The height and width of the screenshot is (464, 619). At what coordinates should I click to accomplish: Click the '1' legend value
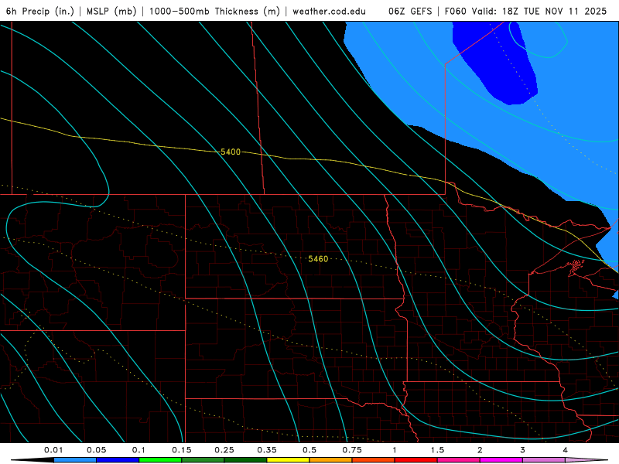pos(395,450)
